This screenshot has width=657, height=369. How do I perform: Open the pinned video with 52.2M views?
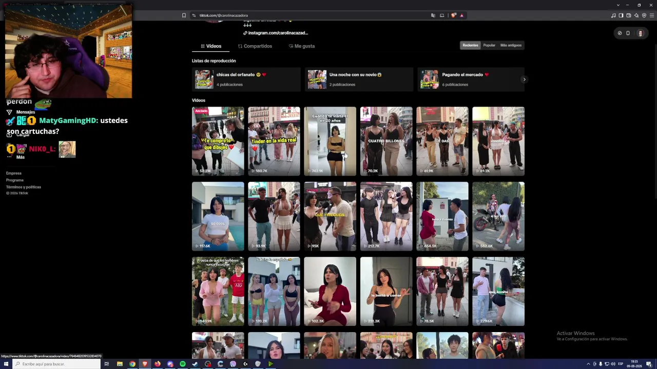click(x=218, y=141)
